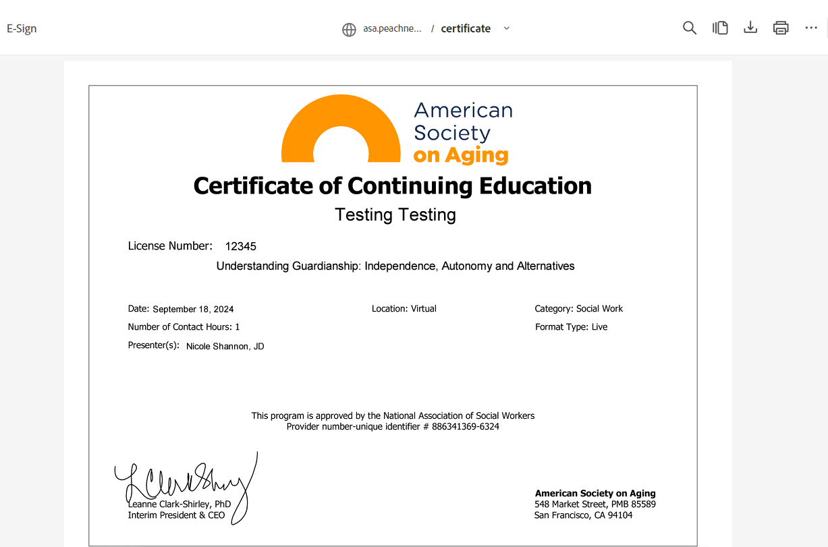This screenshot has width=828, height=547.
Task: Expand the certificate title dropdown chevron
Action: click(x=507, y=28)
